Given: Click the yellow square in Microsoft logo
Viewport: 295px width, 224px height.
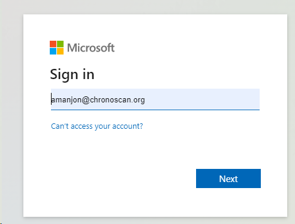Looking at the screenshot, I should click(x=61, y=52).
